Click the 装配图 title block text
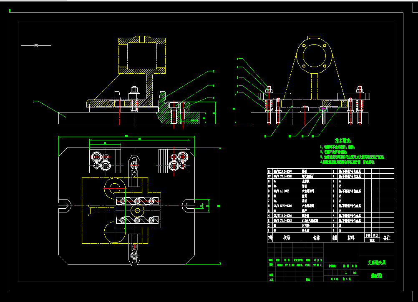Screen dimensions: 418x302 coord(376,276)
